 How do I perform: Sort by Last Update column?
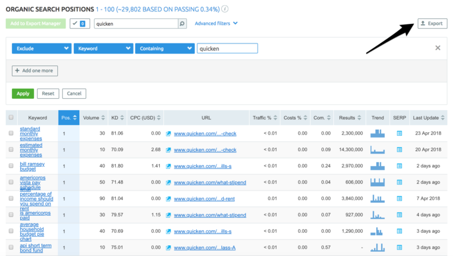click(x=429, y=118)
